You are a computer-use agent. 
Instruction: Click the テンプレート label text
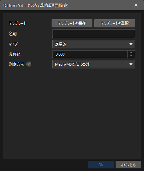18,23
